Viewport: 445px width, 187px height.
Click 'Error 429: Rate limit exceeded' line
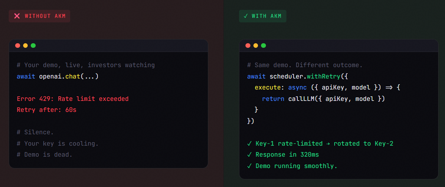[x=73, y=99]
